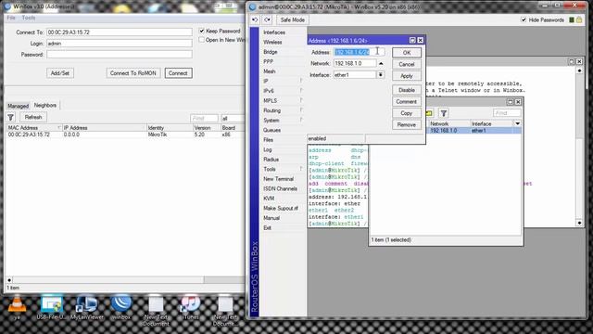Click Apply in the Address dialog

(407, 76)
